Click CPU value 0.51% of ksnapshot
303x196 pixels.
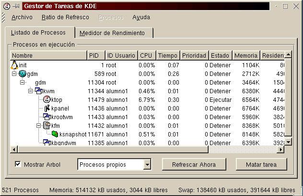pos(147,134)
